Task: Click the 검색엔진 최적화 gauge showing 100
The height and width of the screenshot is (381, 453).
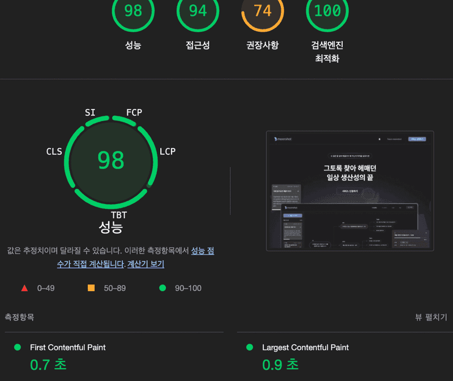Action: [327, 11]
